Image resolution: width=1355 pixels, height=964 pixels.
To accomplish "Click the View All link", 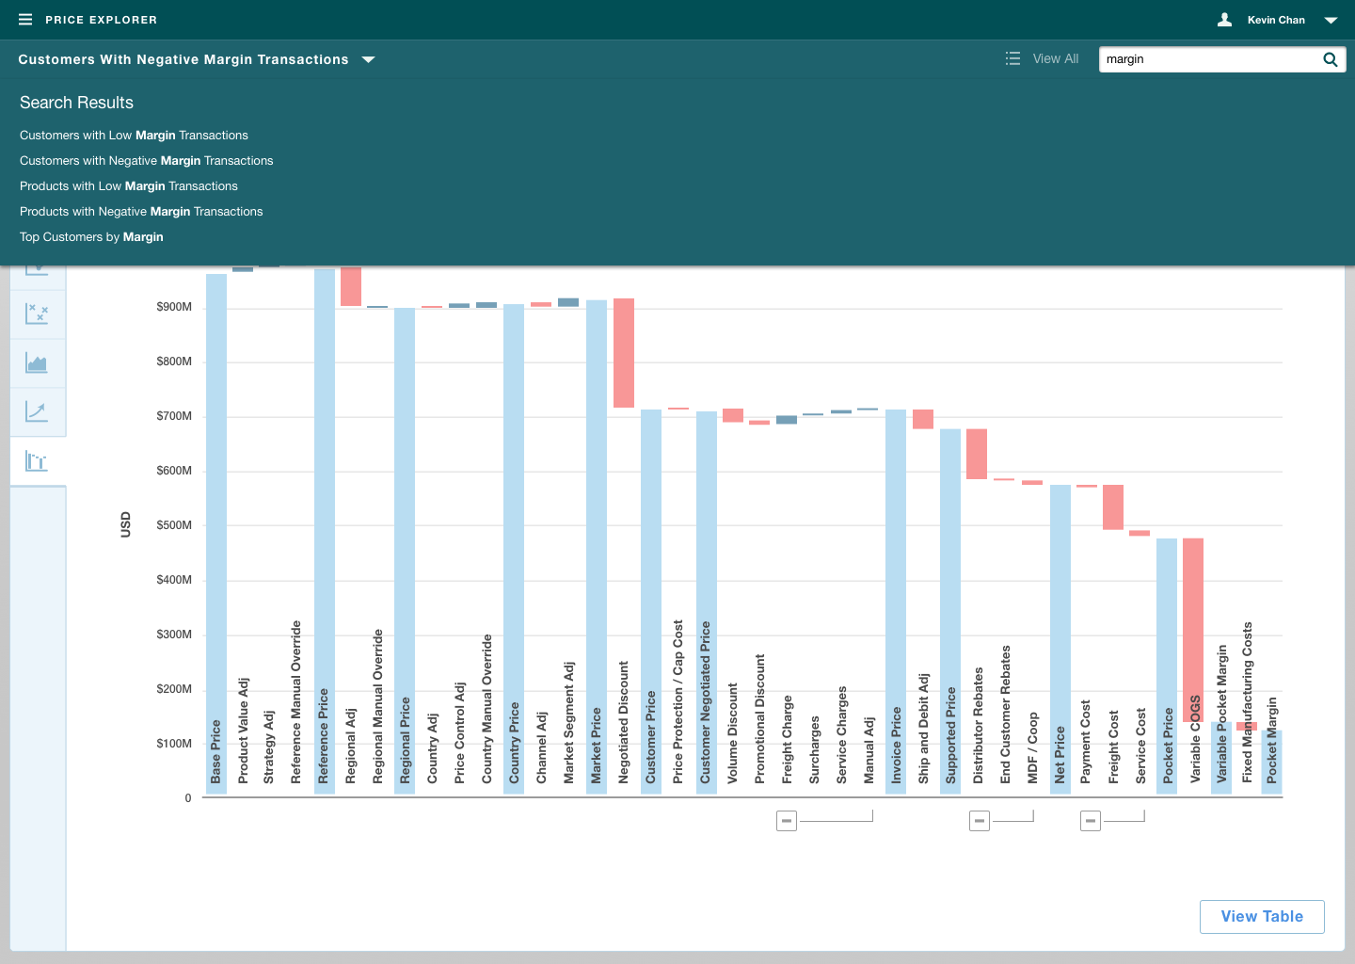I will (x=1055, y=58).
